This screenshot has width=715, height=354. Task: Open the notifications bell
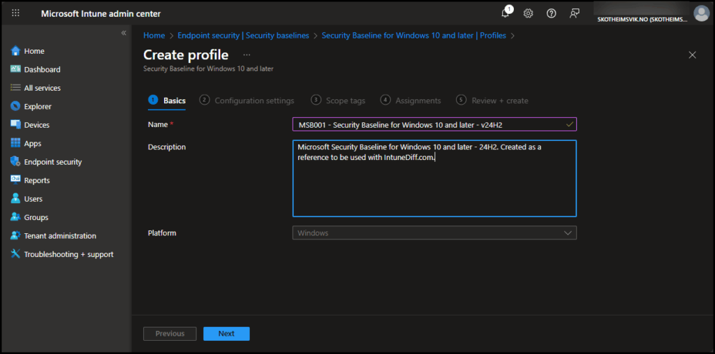pyautogui.click(x=506, y=13)
